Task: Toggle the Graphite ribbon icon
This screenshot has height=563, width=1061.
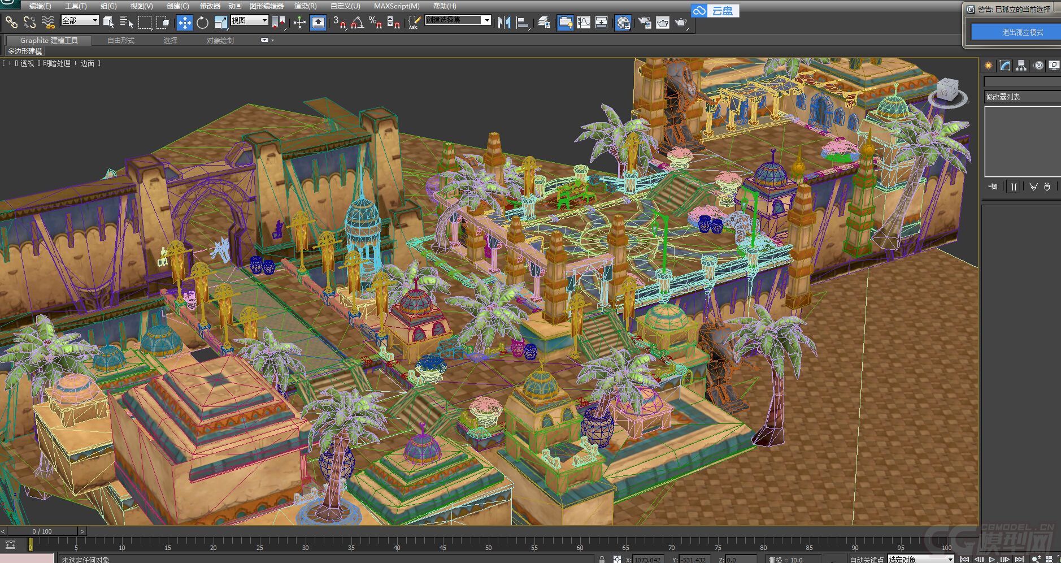Action: point(566,23)
